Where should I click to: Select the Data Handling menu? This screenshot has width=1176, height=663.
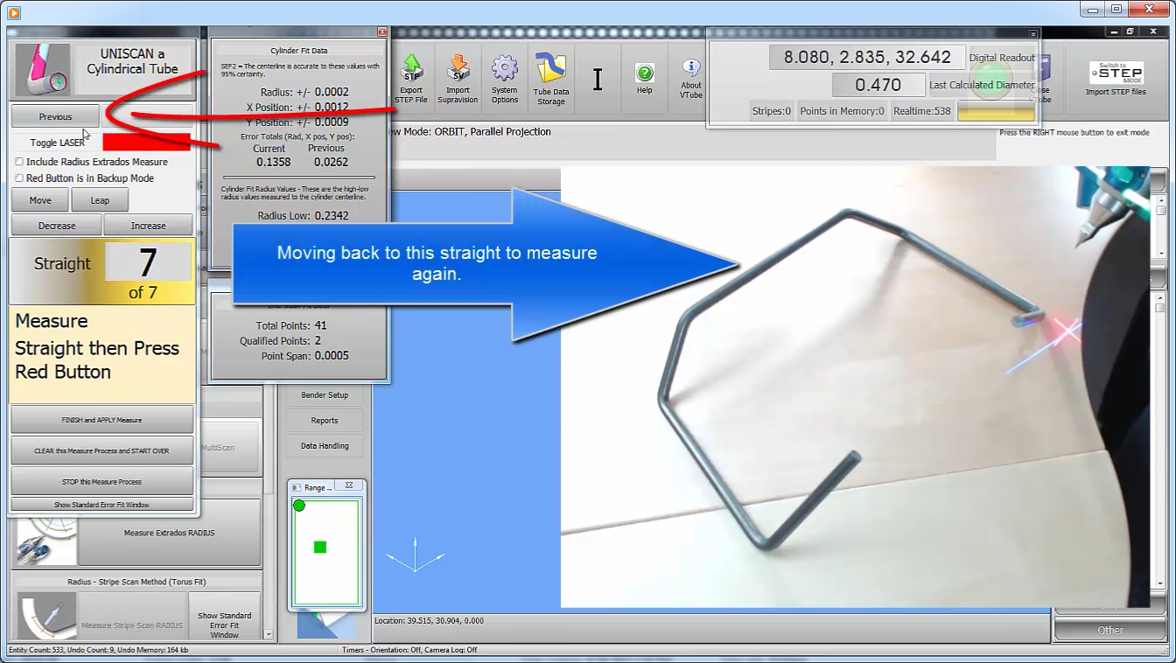325,446
